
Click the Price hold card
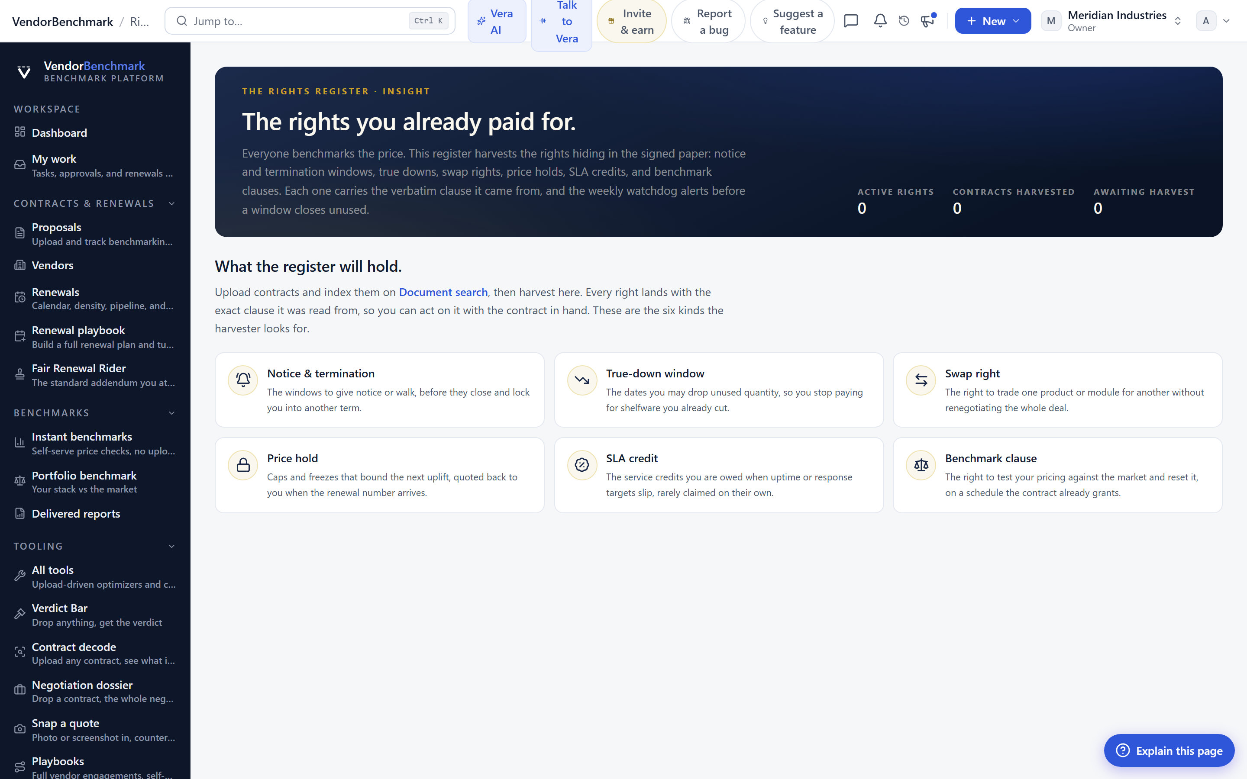click(x=379, y=475)
